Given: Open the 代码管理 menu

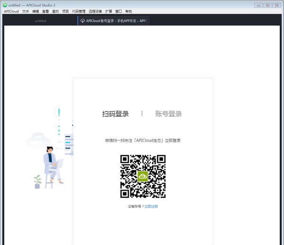Looking at the screenshot, I should point(79,11).
